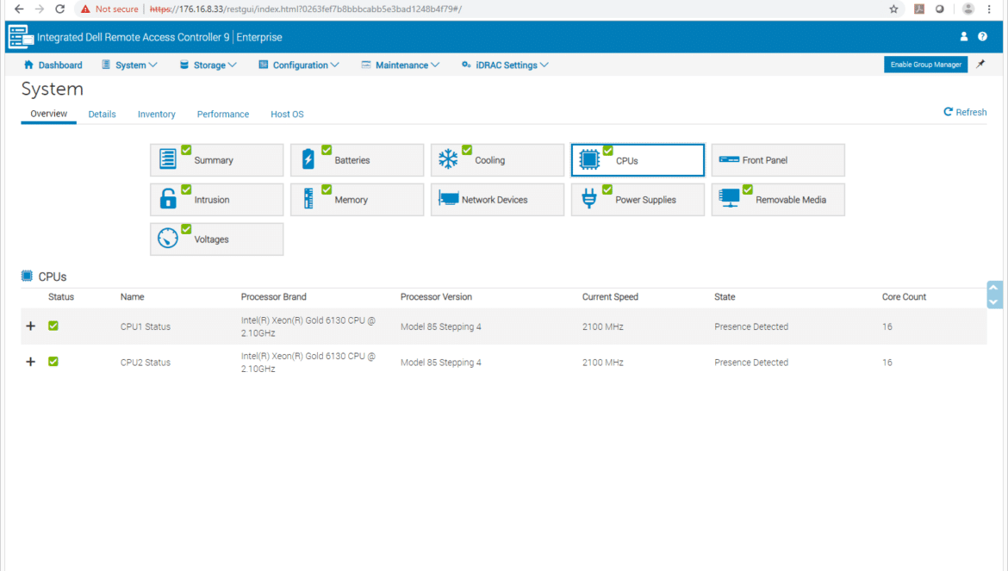Open the user account icon
Screen dimensions: 1008x571
click(x=964, y=37)
